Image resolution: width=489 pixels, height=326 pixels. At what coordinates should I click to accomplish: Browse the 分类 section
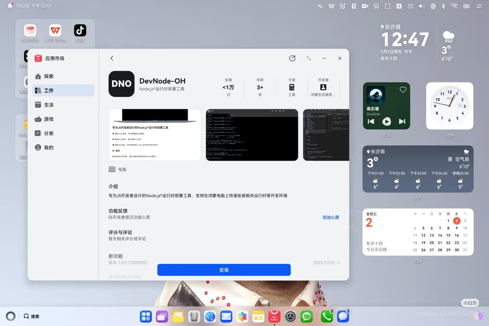(64, 133)
